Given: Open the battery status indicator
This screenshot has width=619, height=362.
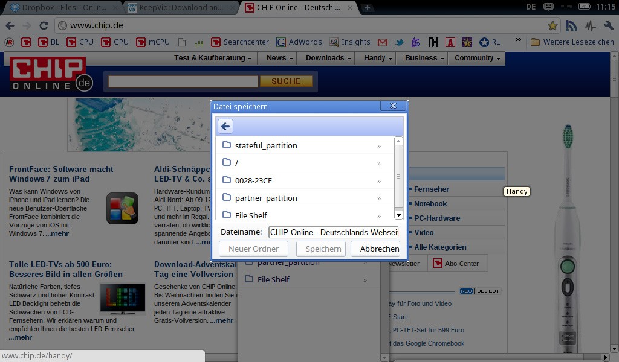Looking at the screenshot, I should 585,7.
